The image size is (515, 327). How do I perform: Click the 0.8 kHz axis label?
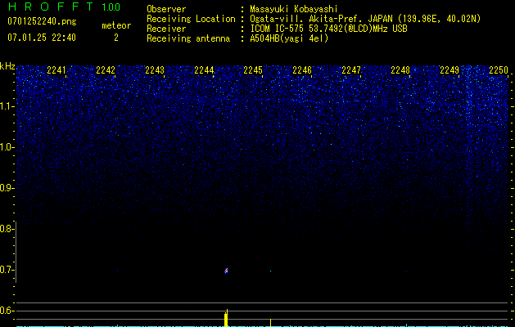click(7, 229)
